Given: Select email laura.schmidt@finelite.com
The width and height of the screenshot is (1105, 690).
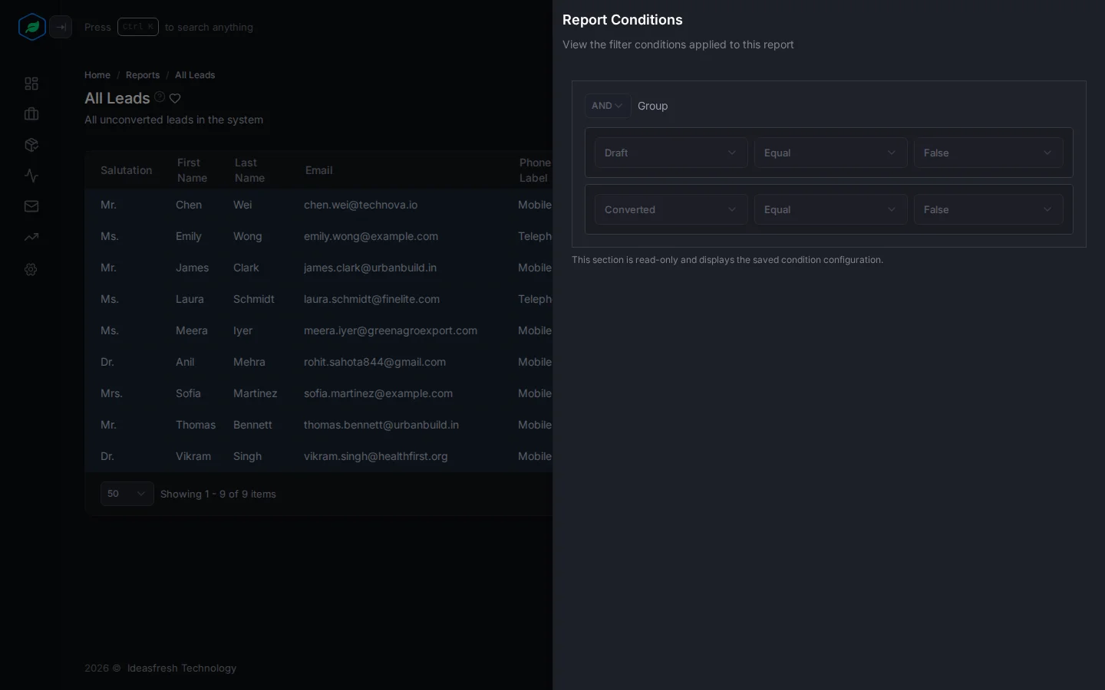Looking at the screenshot, I should point(372,299).
